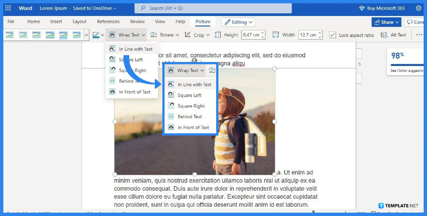The image size is (427, 216).
Task: Click the search box at top
Action: point(213,8)
